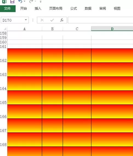Select the 数据 ribbon tab

[88, 9]
